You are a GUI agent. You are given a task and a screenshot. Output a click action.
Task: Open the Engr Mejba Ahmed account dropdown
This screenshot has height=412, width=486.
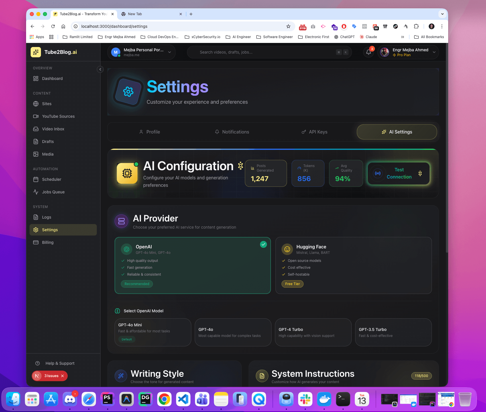click(x=408, y=52)
